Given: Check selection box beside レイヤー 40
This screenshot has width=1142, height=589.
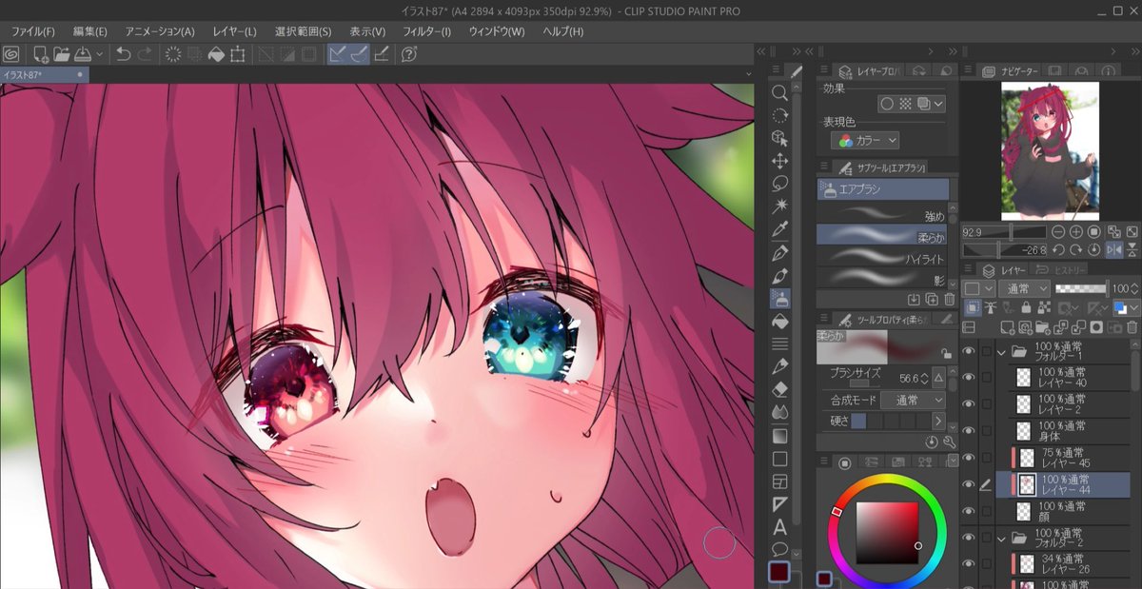Looking at the screenshot, I should click(x=987, y=378).
